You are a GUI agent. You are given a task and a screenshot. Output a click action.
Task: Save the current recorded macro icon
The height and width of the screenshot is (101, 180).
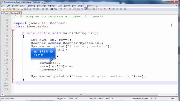pos(125,9)
